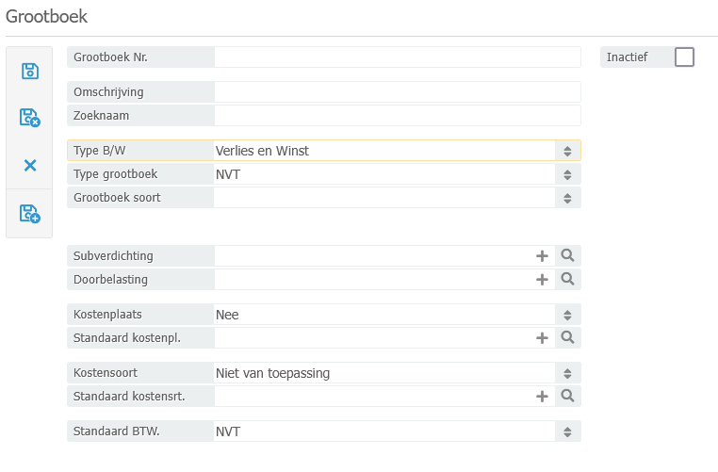Click plus icon for Standaard kostensrt.
The height and width of the screenshot is (472, 718).
coord(542,397)
